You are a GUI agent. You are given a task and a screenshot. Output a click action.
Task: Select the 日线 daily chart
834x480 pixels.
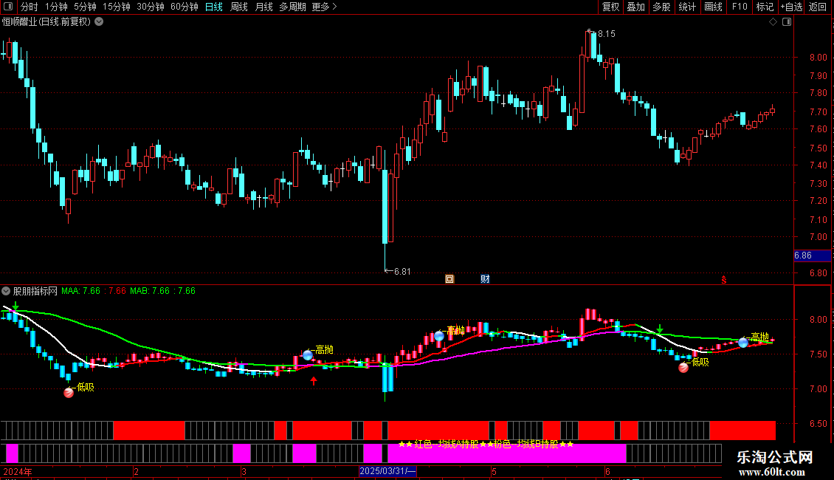[214, 7]
